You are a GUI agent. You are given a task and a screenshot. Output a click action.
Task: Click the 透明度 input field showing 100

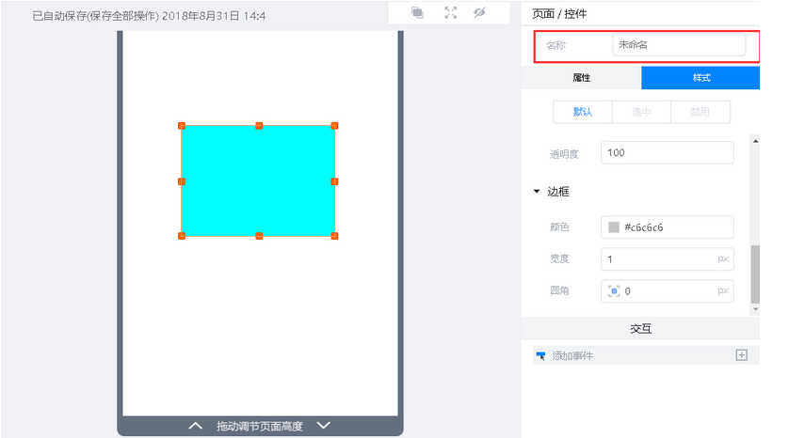point(668,152)
